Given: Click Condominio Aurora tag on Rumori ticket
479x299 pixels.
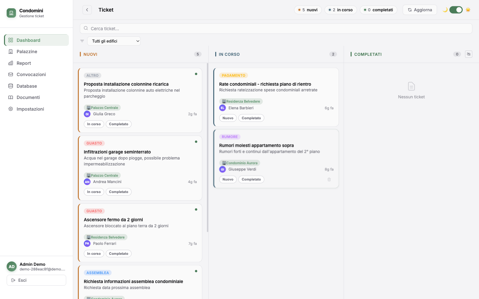Looking at the screenshot, I should click(x=240, y=163).
